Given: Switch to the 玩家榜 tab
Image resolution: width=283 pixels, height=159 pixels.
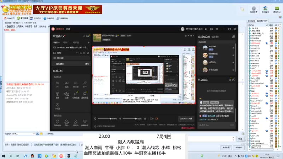Looking at the screenshot, I should click(x=215, y=37).
